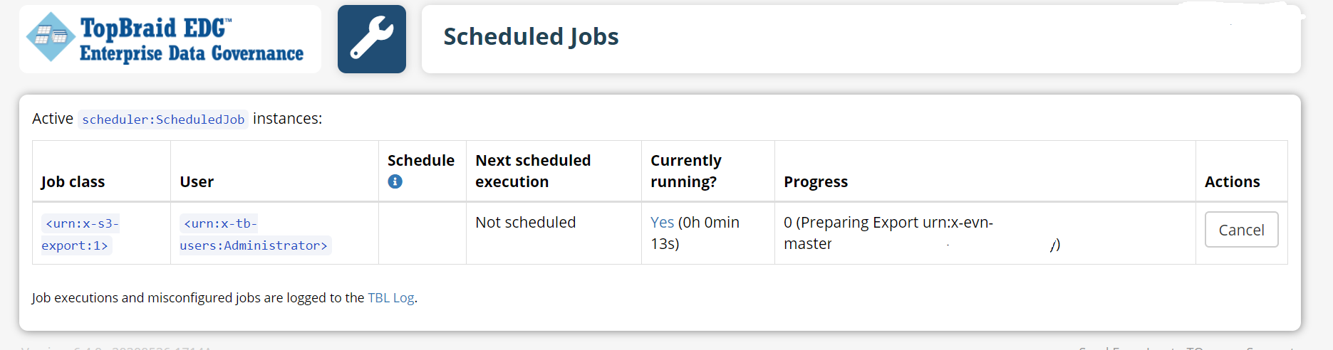Open the TBL Log link
The image size is (1333, 350).
(x=390, y=298)
